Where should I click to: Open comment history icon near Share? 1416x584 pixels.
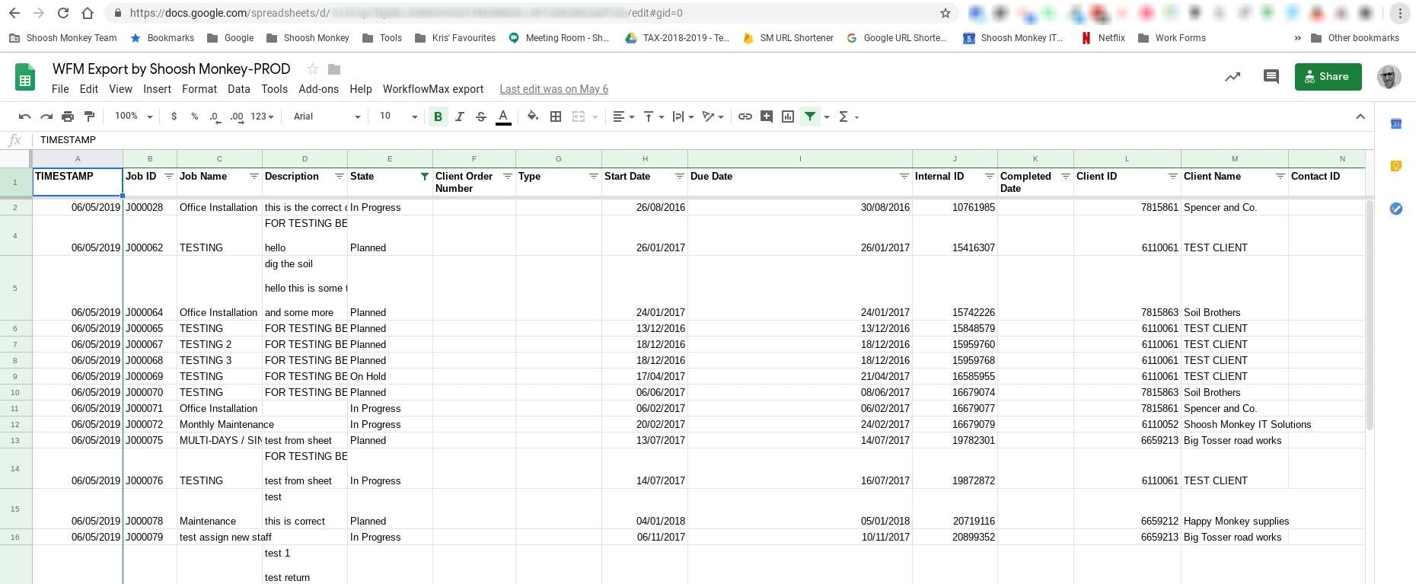point(1271,76)
